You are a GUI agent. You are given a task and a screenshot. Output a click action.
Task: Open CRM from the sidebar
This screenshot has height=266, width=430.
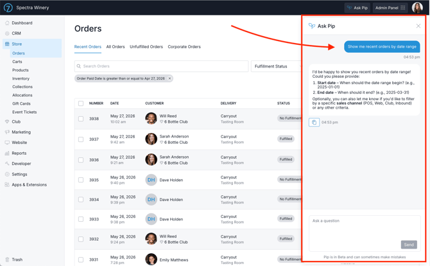(16, 33)
